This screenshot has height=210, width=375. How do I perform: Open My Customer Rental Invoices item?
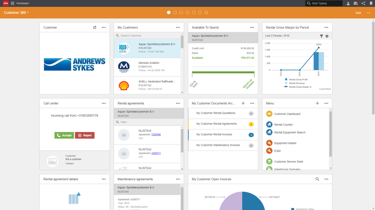214,135
